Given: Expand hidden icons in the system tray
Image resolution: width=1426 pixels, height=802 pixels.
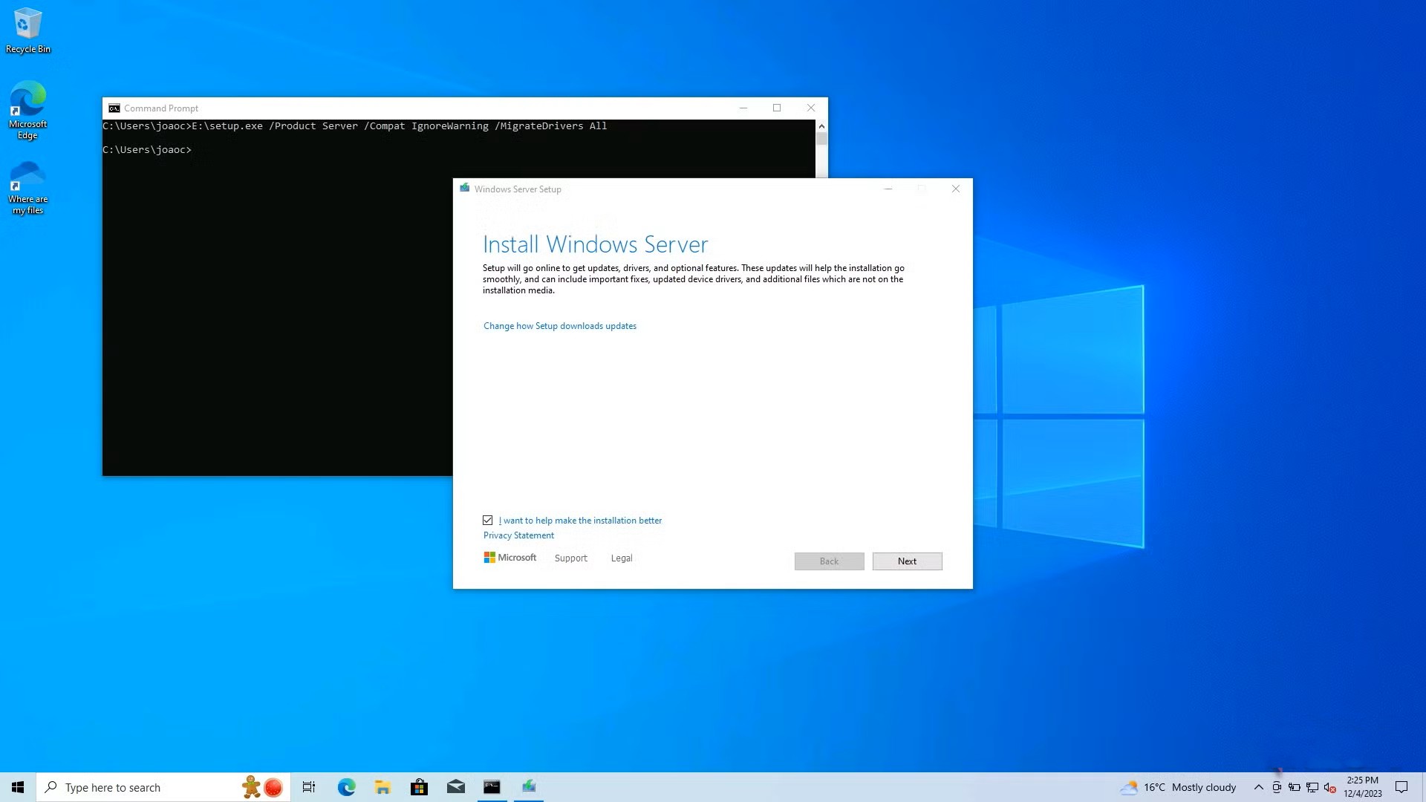Looking at the screenshot, I should click(1259, 787).
